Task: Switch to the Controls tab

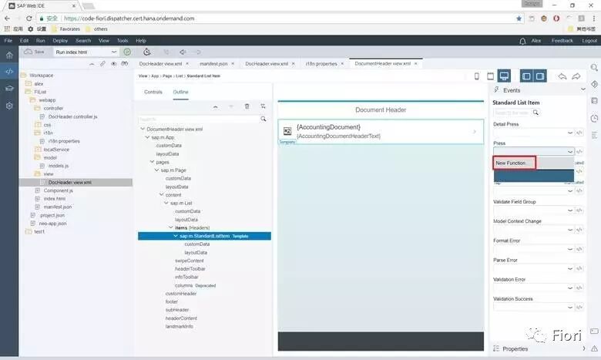Action: [153, 92]
